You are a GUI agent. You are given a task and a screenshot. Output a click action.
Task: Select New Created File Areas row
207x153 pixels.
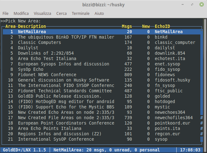click(x=102, y=118)
